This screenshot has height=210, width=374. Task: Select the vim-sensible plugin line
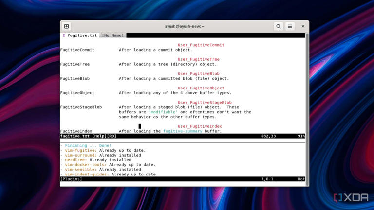100,169
